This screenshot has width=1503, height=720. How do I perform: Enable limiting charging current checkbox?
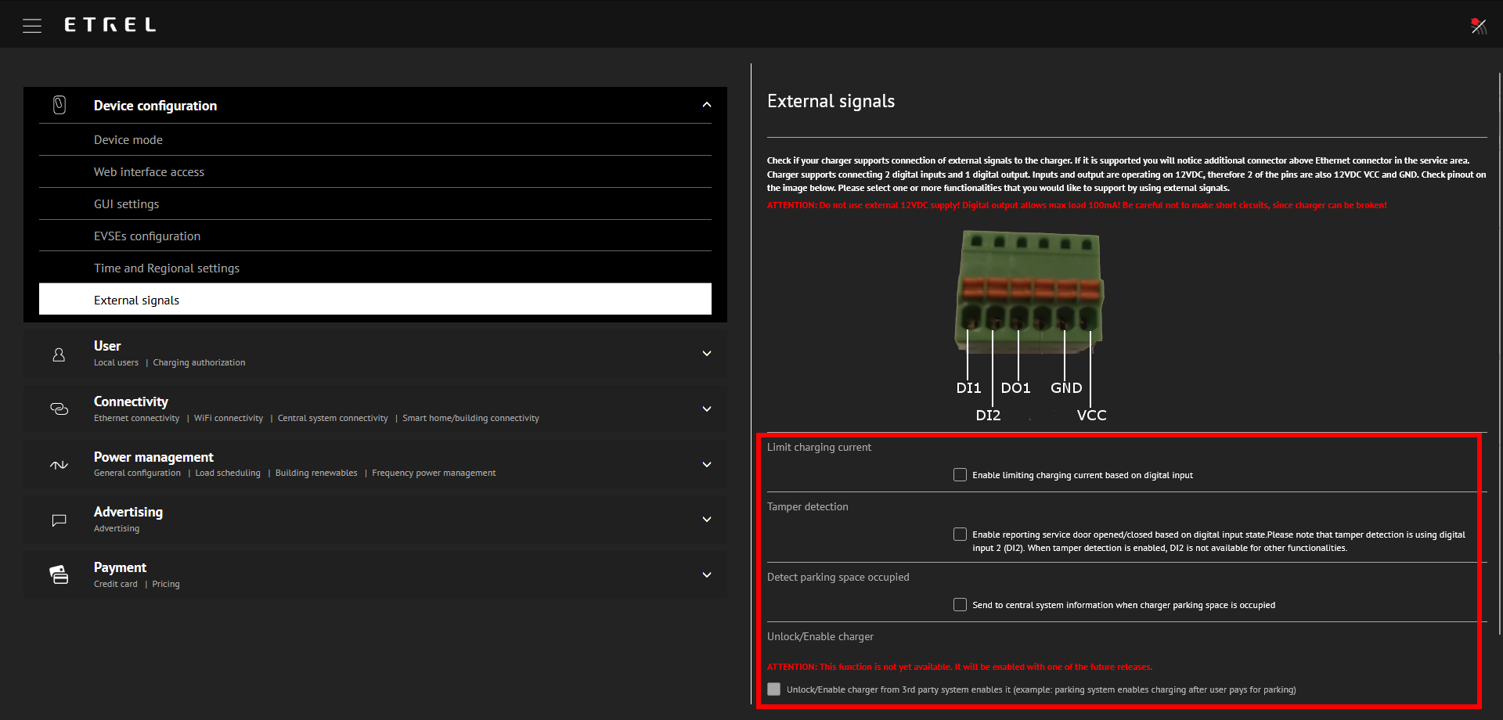click(960, 475)
